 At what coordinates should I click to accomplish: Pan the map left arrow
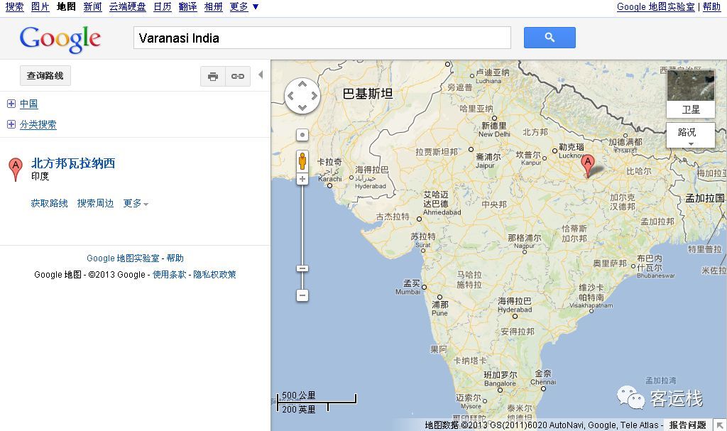(x=290, y=96)
